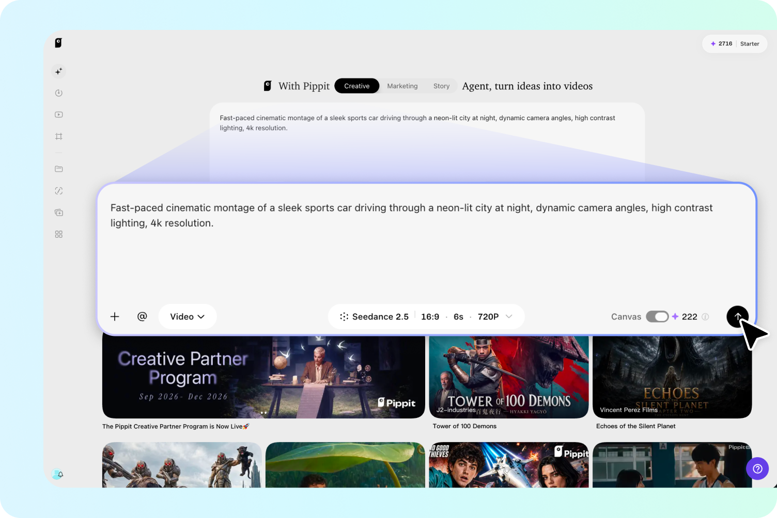The height and width of the screenshot is (518, 777).
Task: Switch to the Marketing tab
Action: click(x=402, y=86)
